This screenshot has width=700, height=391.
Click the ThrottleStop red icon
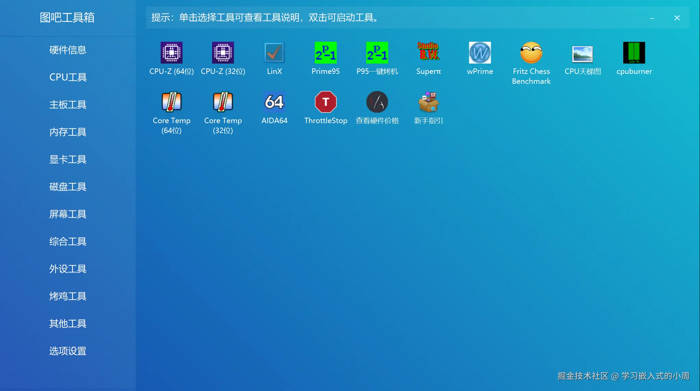326,102
